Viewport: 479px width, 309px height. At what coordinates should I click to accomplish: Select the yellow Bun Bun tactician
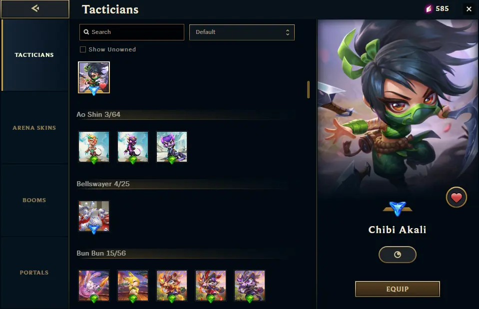(x=133, y=286)
